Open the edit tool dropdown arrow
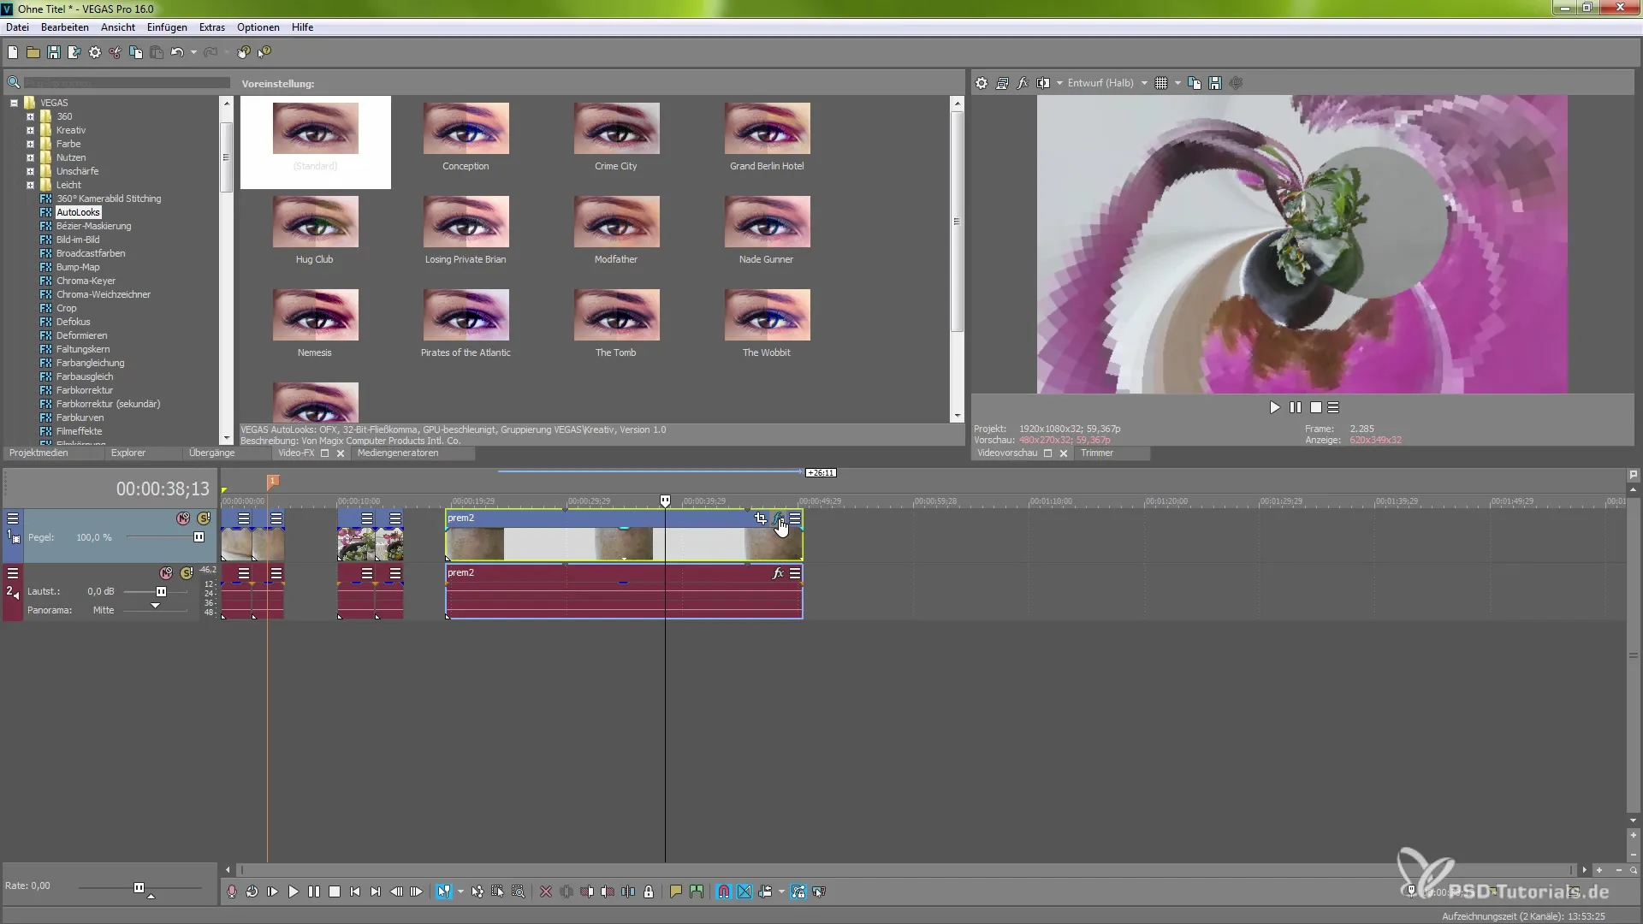 coord(460,891)
